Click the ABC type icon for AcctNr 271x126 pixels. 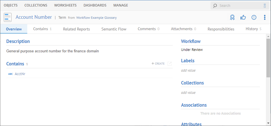[x=11, y=74]
